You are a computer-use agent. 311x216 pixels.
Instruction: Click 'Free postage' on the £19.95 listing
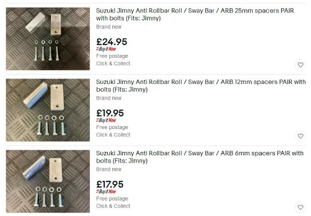[x=112, y=128]
